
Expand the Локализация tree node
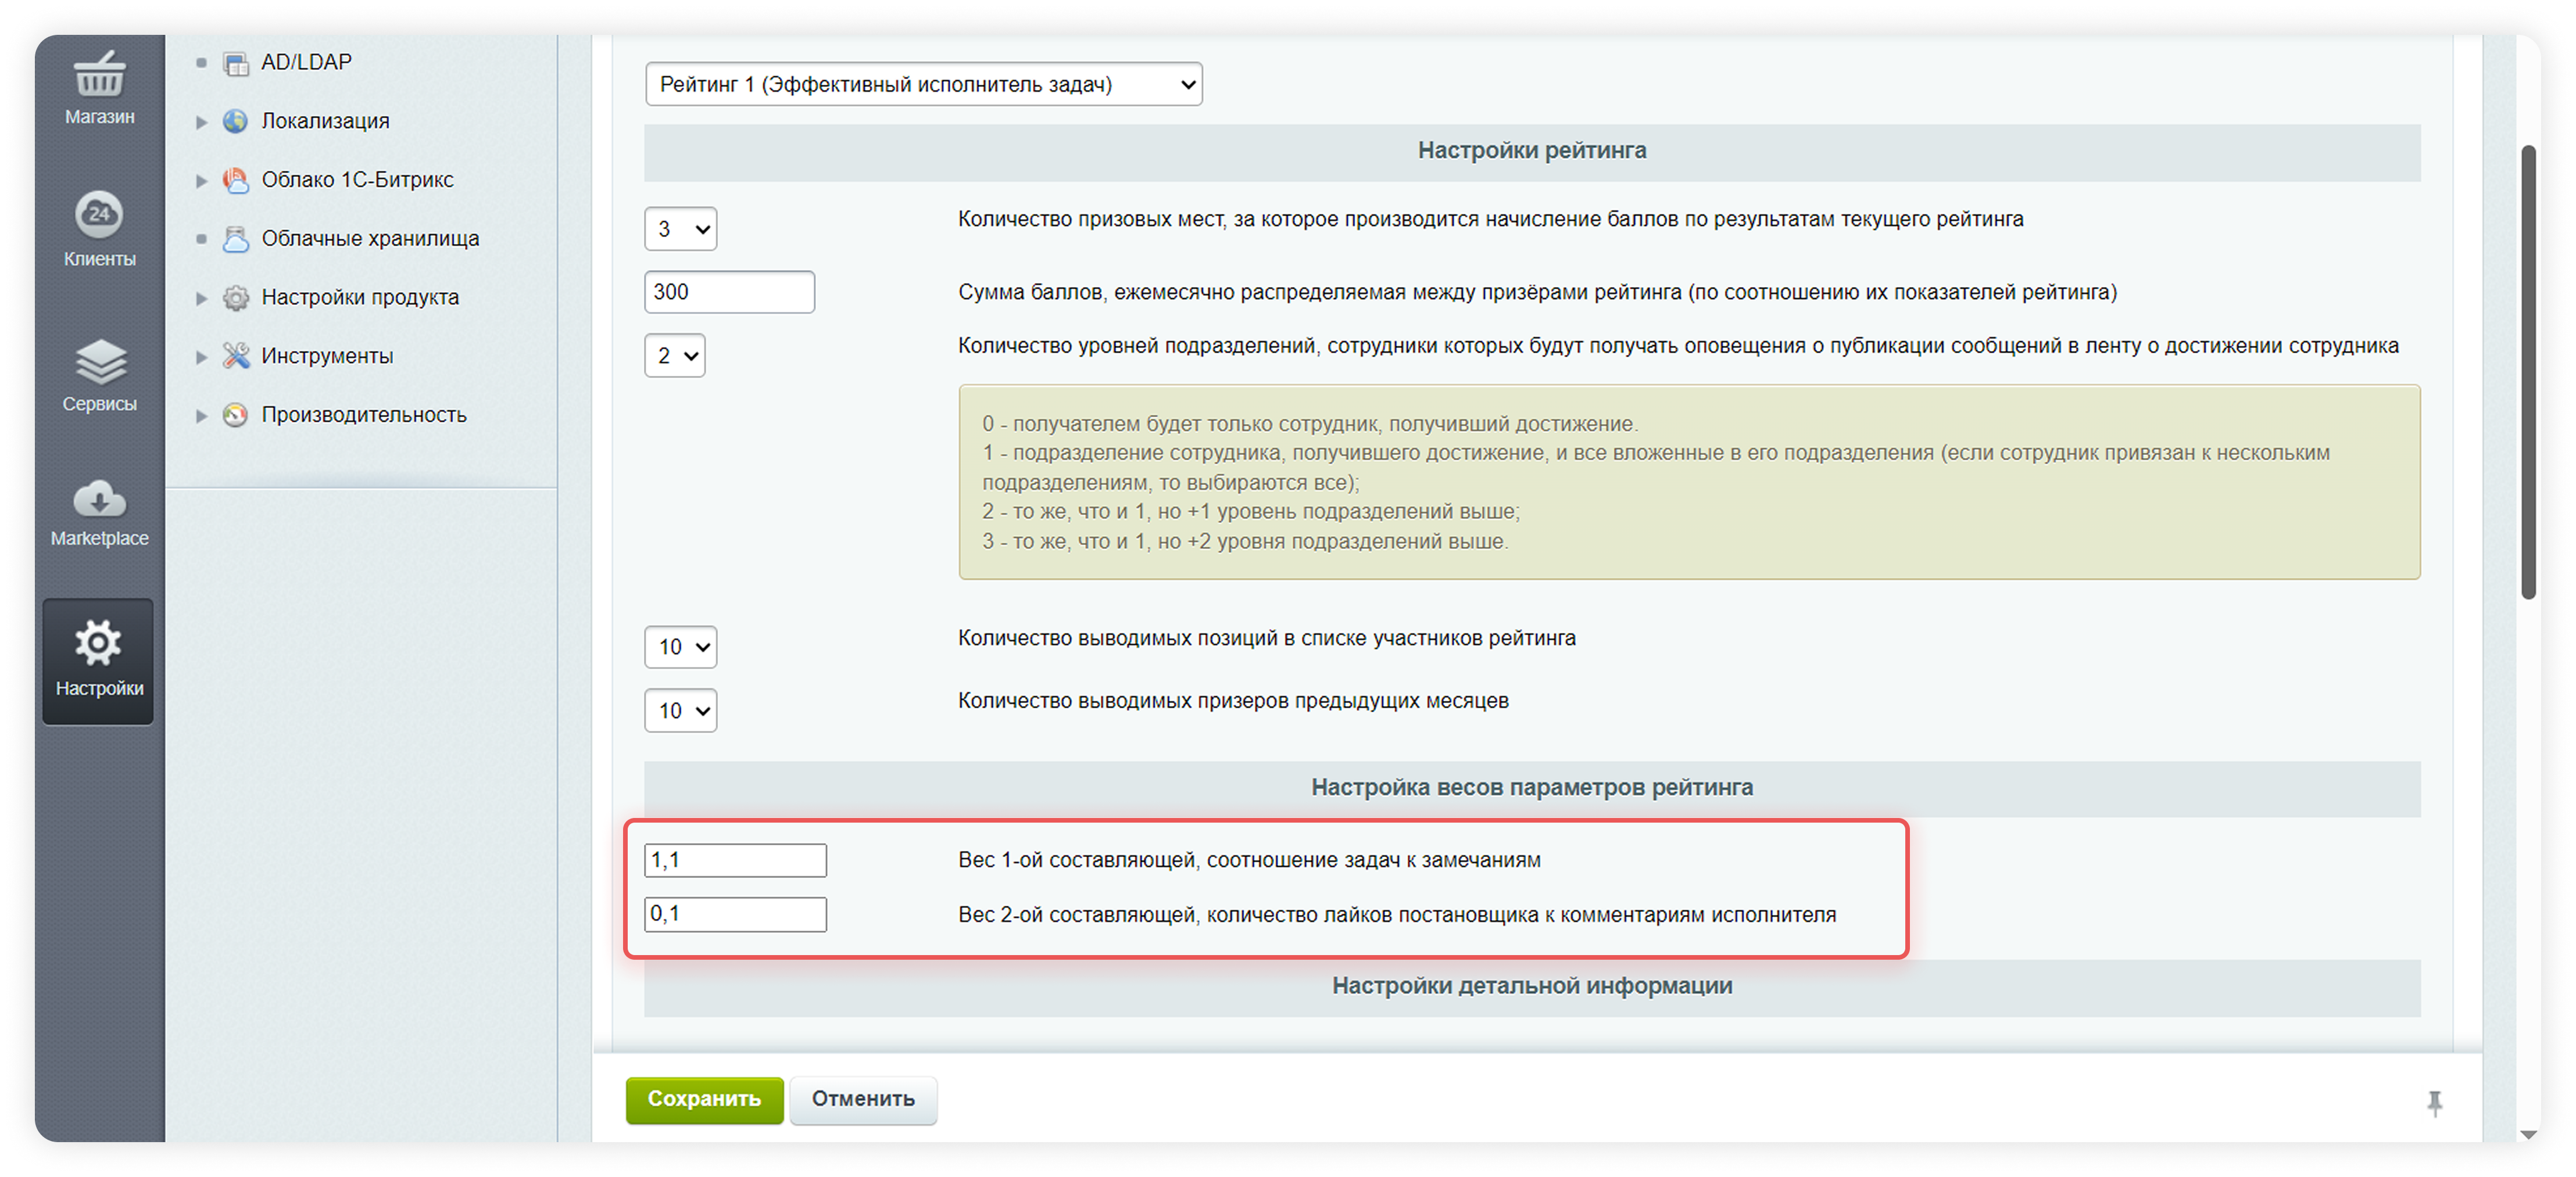[x=202, y=122]
